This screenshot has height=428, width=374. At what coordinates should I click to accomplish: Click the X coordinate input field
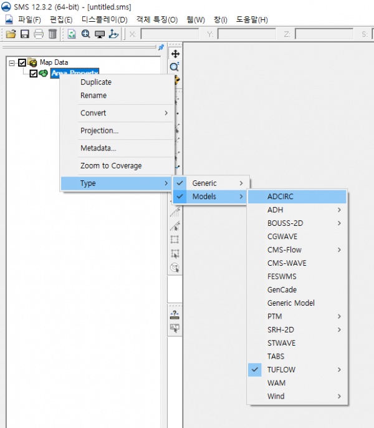tap(170, 34)
